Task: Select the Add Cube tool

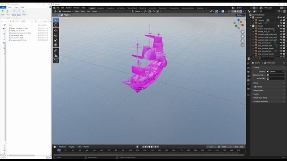Action: [x=56, y=61]
